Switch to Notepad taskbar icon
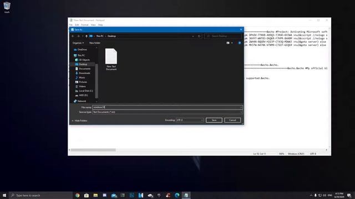This screenshot has height=199, width=355. tap(186, 195)
